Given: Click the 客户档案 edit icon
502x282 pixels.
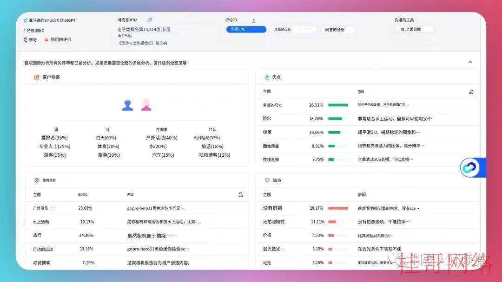Looking at the screenshot, I should point(37,77).
